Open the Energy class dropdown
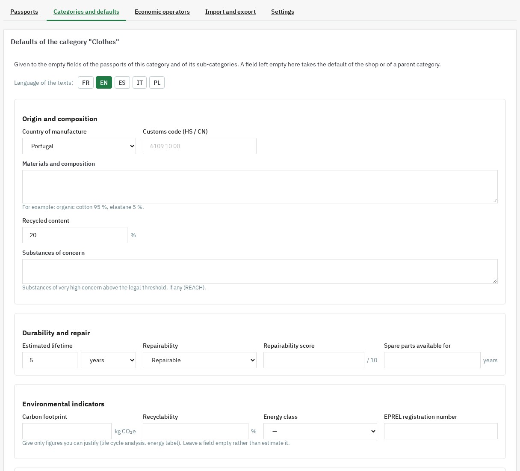The height and width of the screenshot is (471, 520). point(320,431)
